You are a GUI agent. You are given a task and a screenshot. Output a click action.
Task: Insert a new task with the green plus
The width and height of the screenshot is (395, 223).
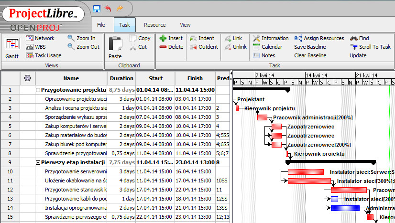coord(163,38)
